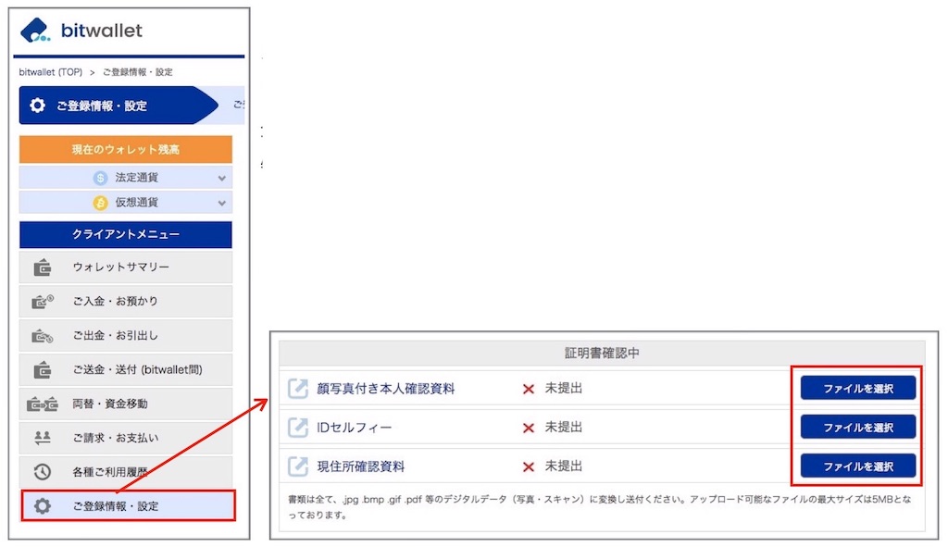Click the IDセルフィー link text

(x=355, y=428)
